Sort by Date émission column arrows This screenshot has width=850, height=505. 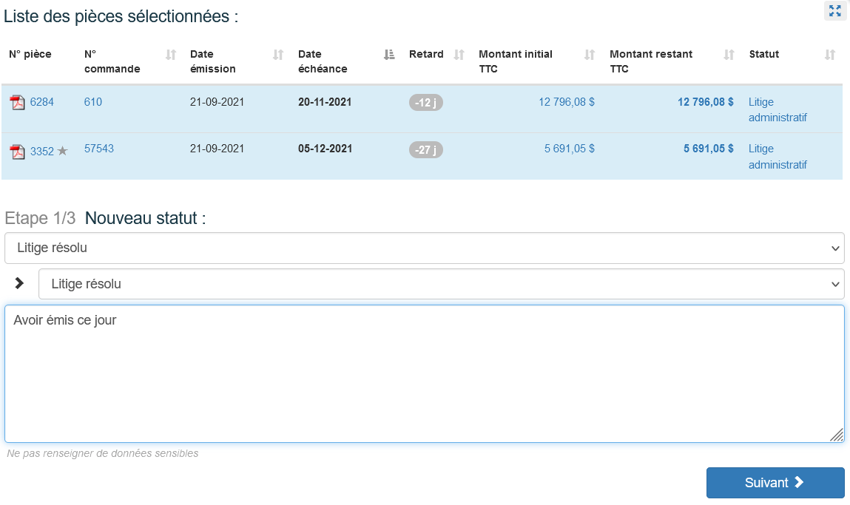(x=278, y=54)
